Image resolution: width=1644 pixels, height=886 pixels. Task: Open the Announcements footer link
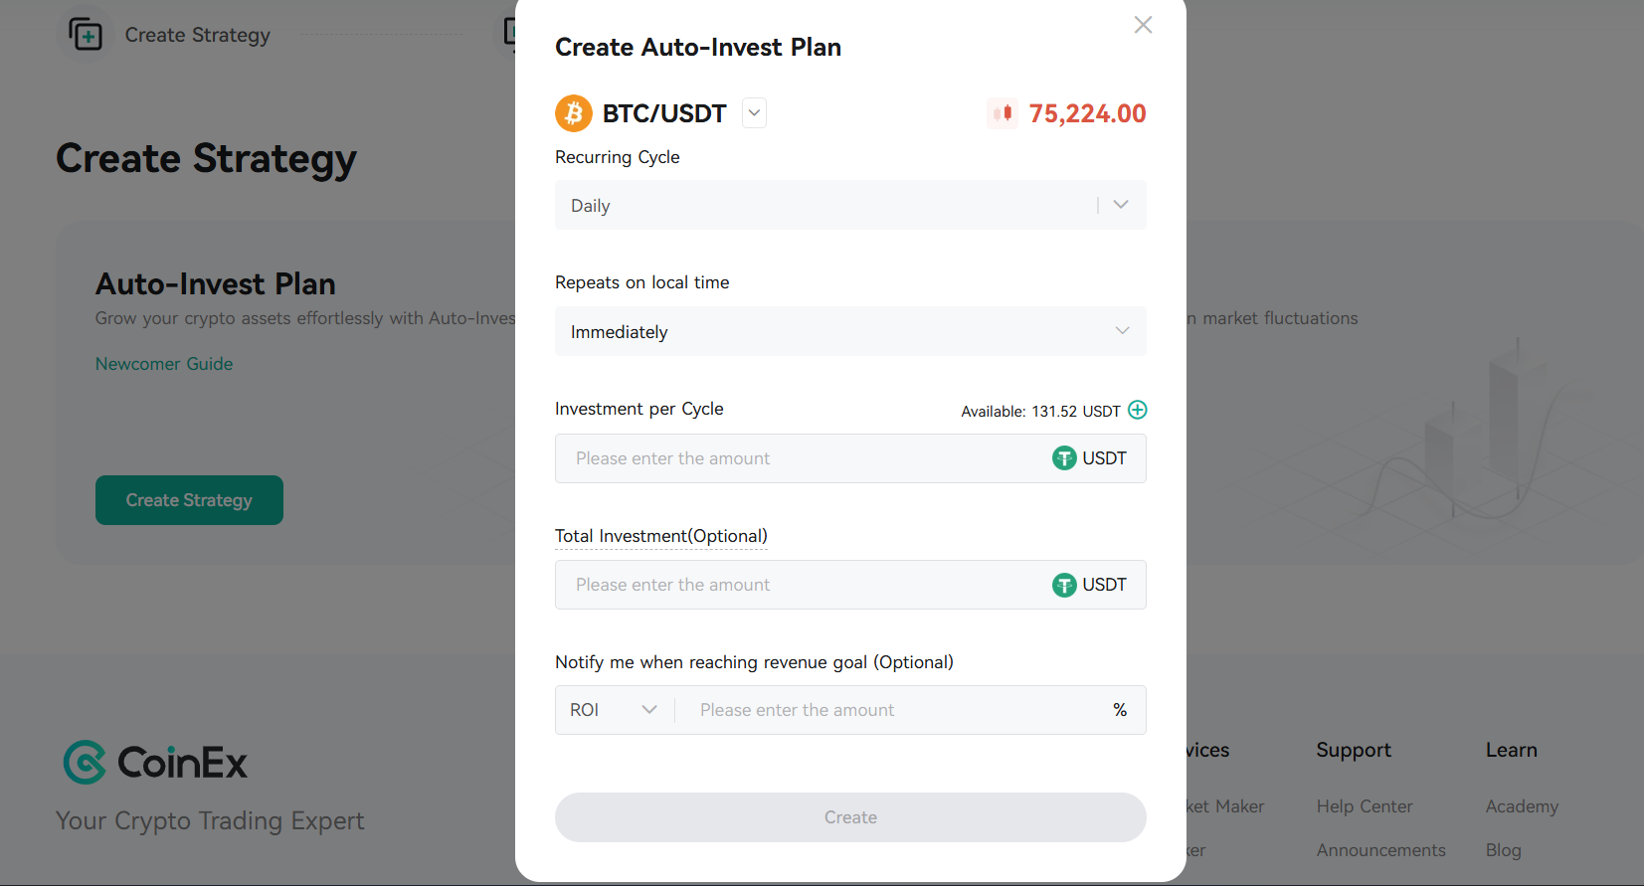1381,850
